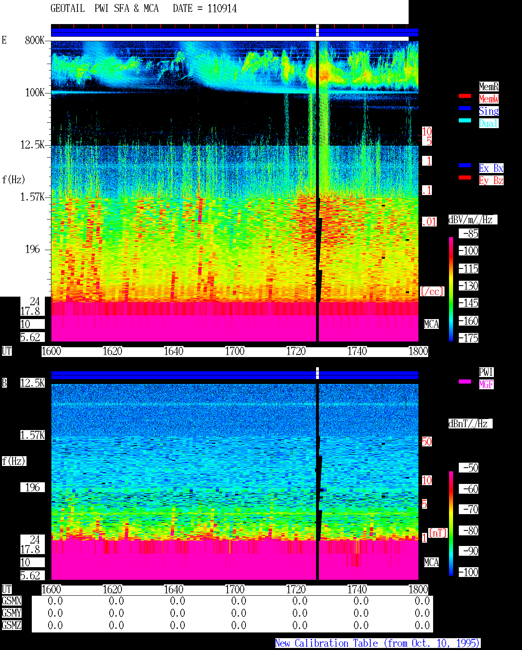Click the 'Dual' legend label
This screenshot has height=650, width=522.
point(489,123)
